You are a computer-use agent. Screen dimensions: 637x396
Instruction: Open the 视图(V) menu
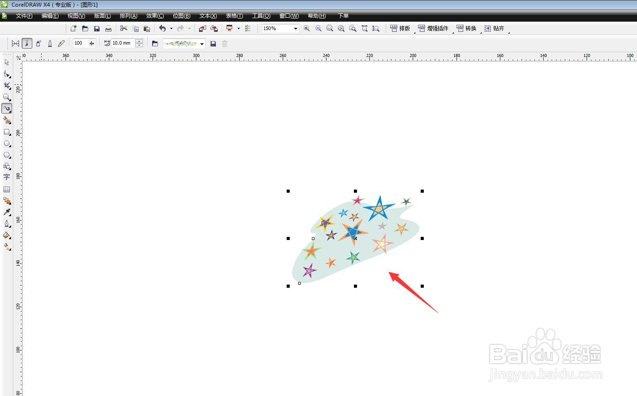click(76, 16)
